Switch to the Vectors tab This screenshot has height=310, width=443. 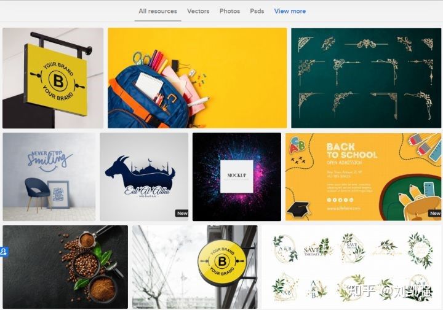click(198, 11)
